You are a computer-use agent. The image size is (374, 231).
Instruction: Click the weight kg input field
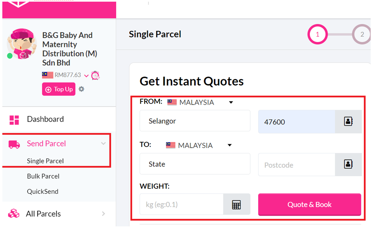pyautogui.click(x=182, y=204)
